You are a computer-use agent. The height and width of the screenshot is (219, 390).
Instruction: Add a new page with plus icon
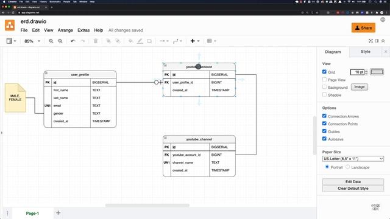tap(58, 213)
